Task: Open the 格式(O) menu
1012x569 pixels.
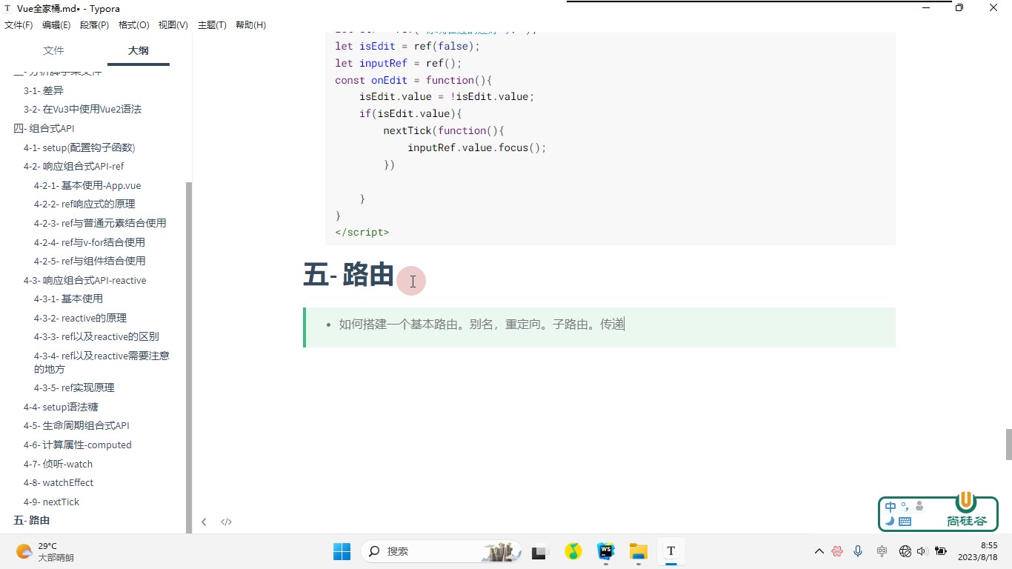Action: click(134, 25)
